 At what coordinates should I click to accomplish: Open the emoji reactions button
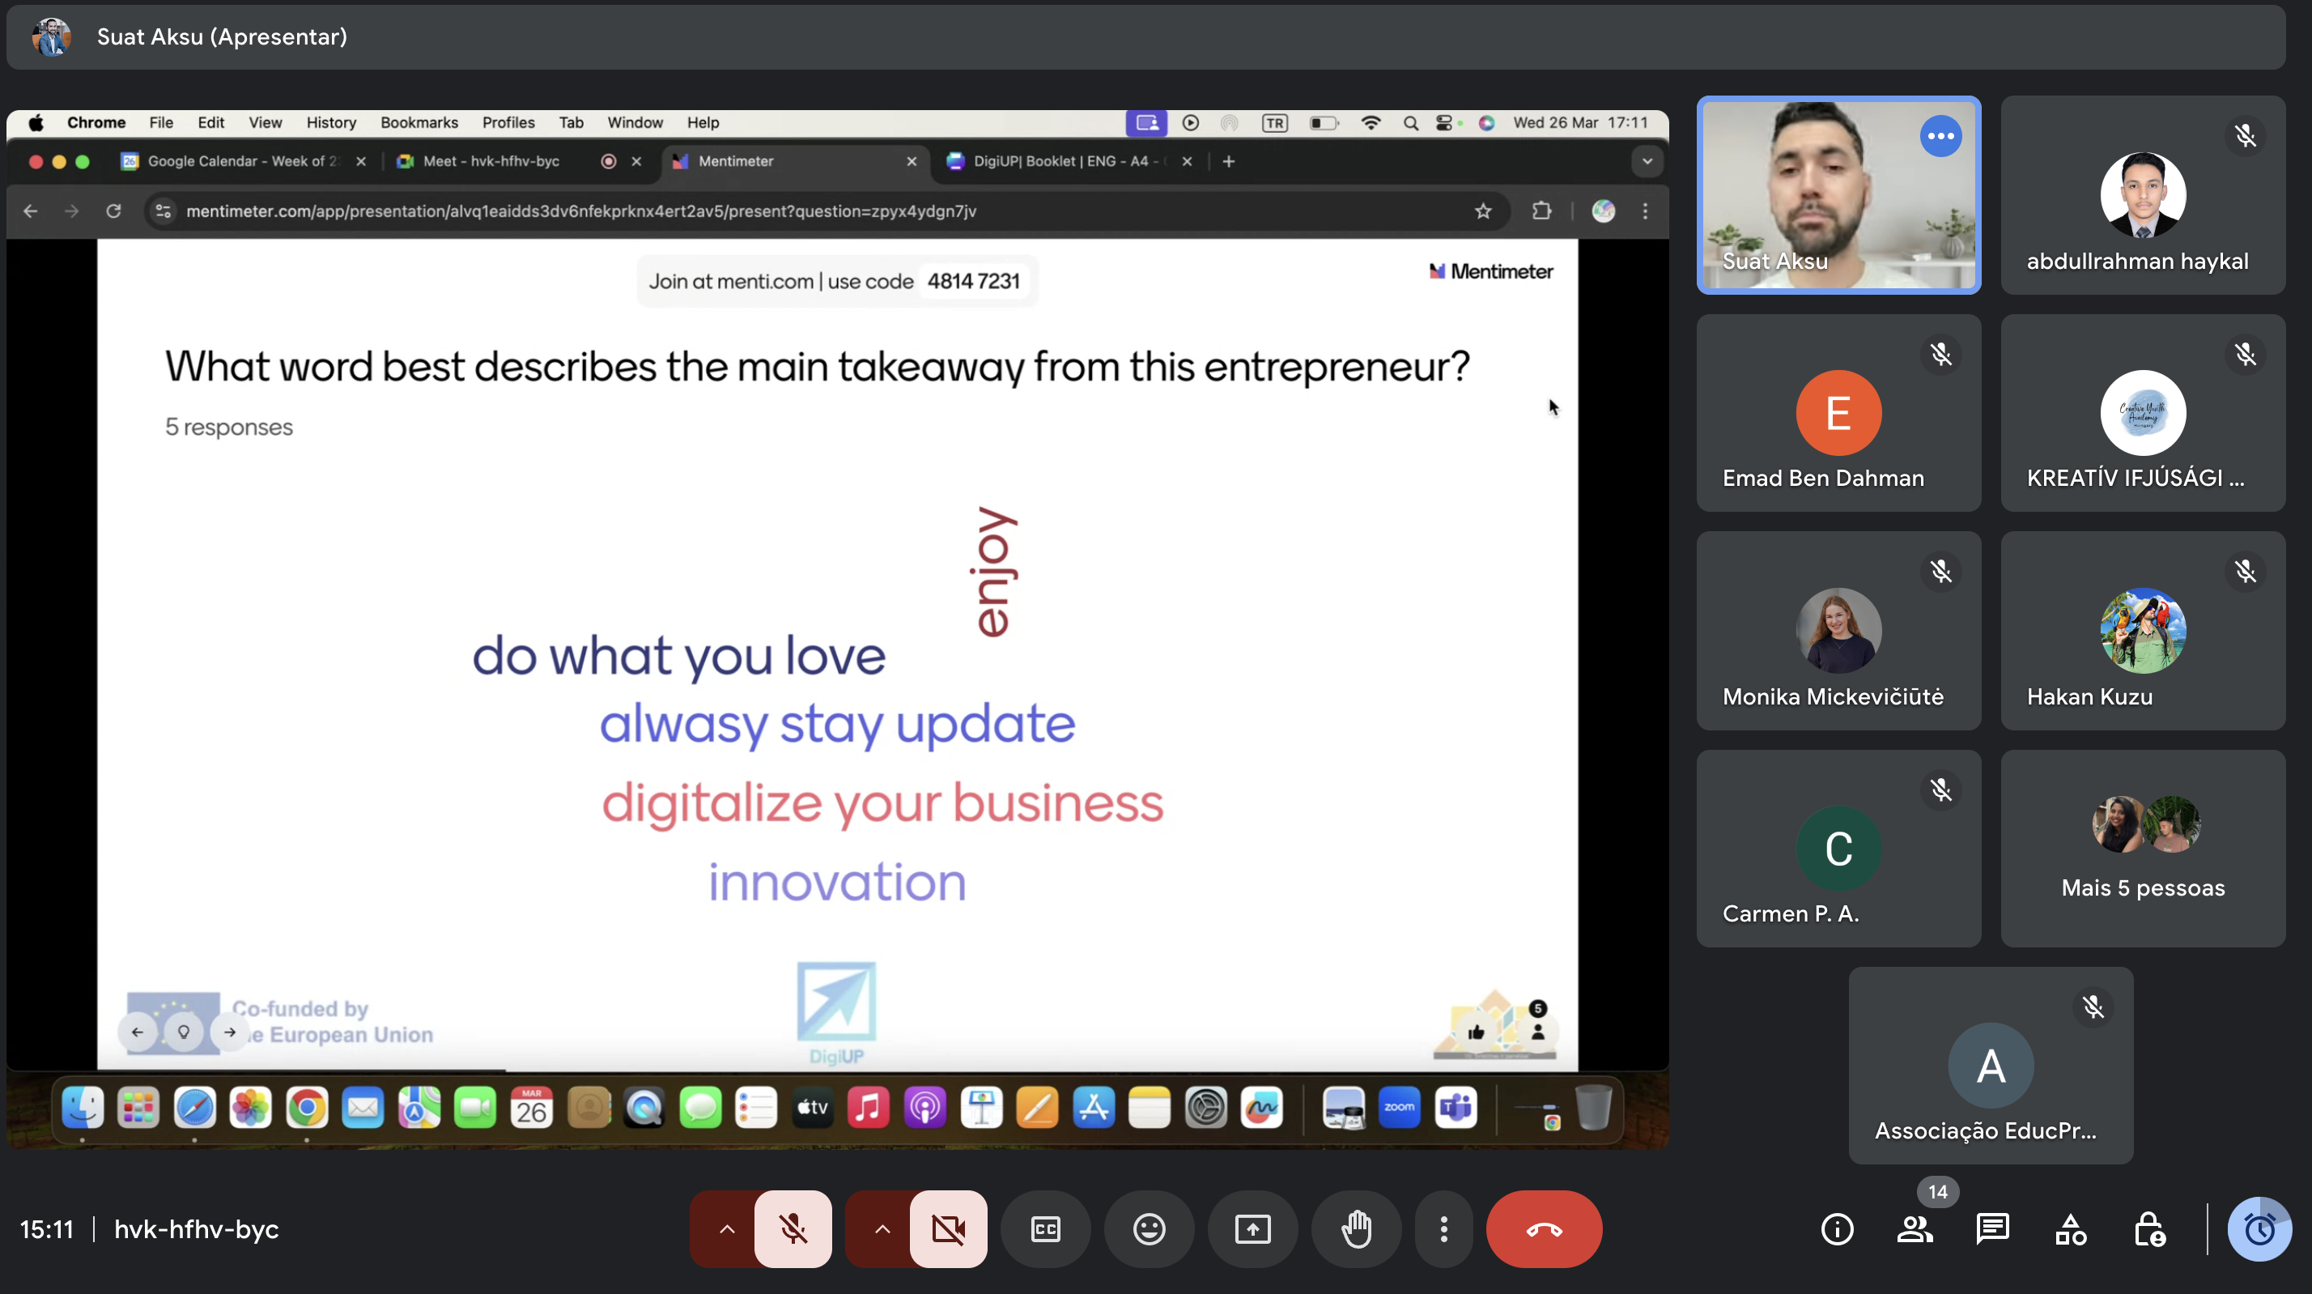(x=1149, y=1228)
